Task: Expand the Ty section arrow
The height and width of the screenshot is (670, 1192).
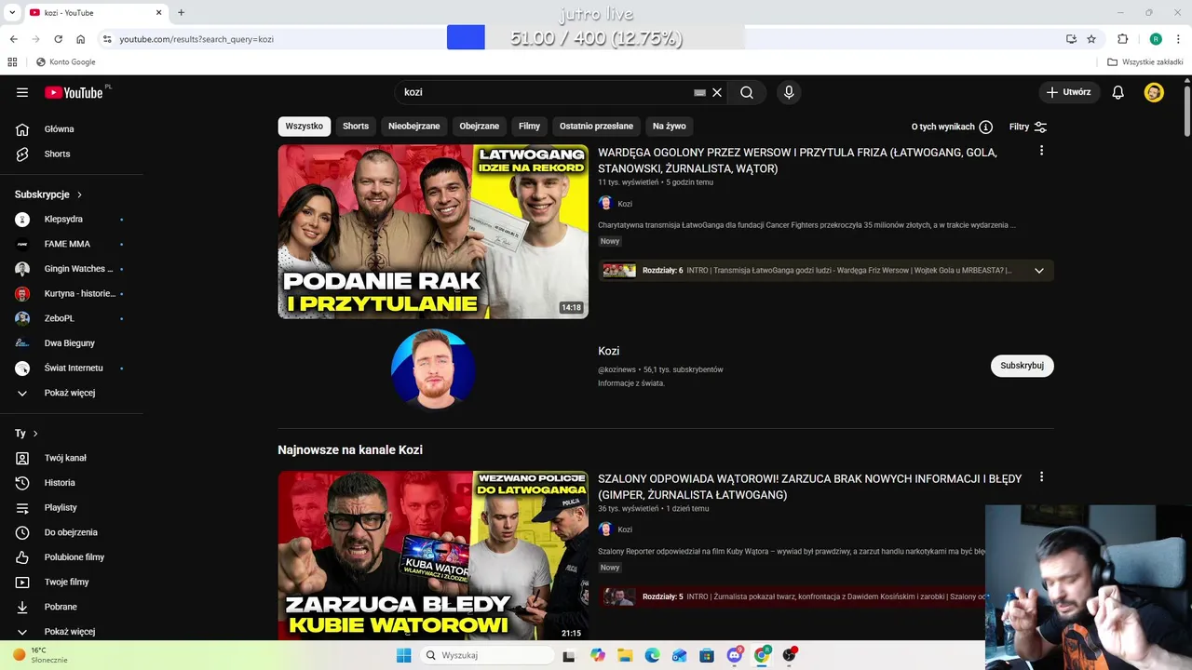Action: pos(35,434)
